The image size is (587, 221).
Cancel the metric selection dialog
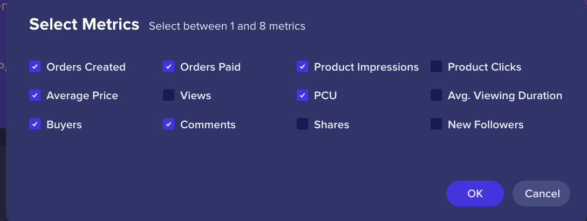click(x=541, y=194)
